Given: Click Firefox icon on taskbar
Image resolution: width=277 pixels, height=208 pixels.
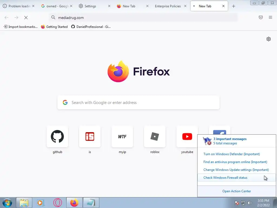Looking at the screenshot, I should 74,203.
